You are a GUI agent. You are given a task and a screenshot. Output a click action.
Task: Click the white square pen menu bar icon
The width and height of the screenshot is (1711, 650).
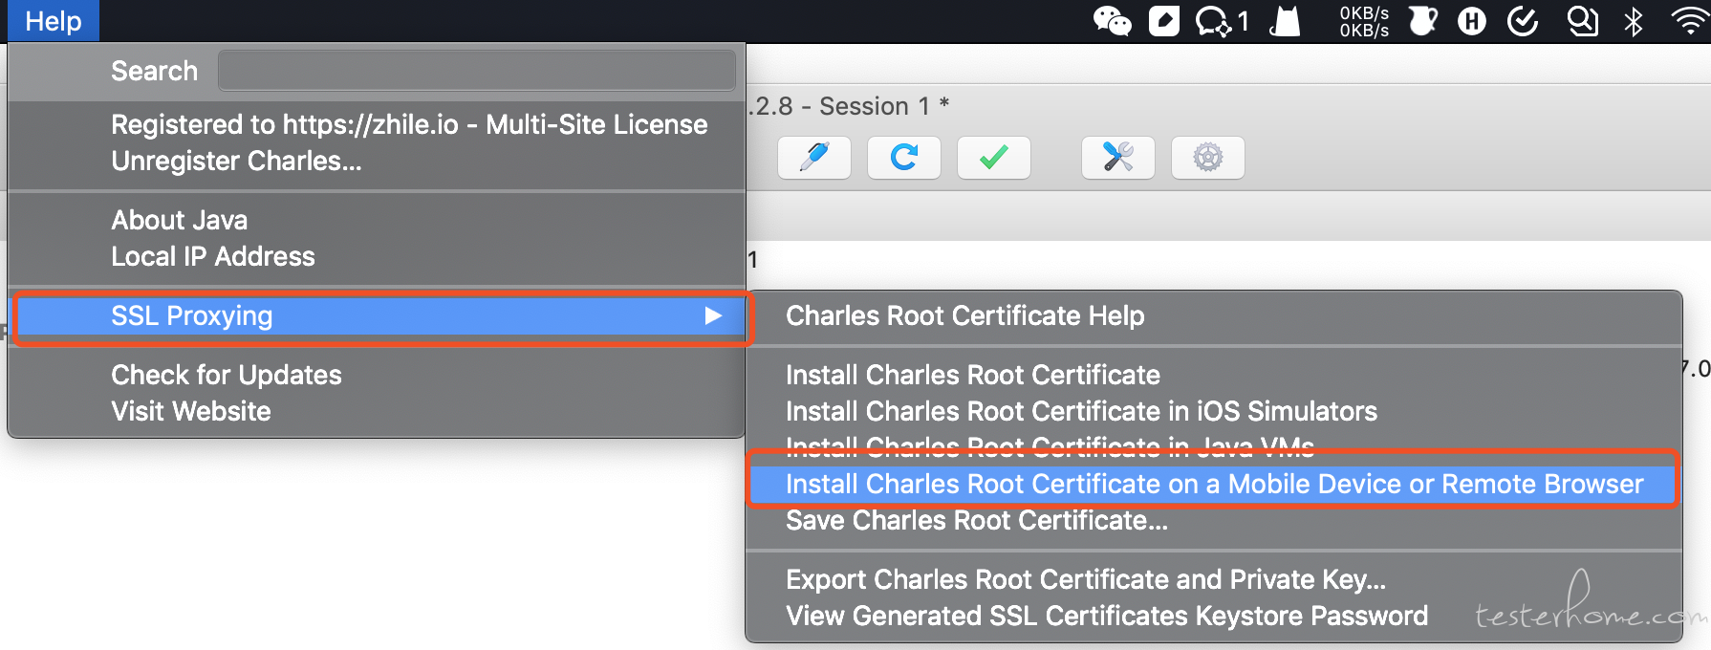pos(1164,21)
